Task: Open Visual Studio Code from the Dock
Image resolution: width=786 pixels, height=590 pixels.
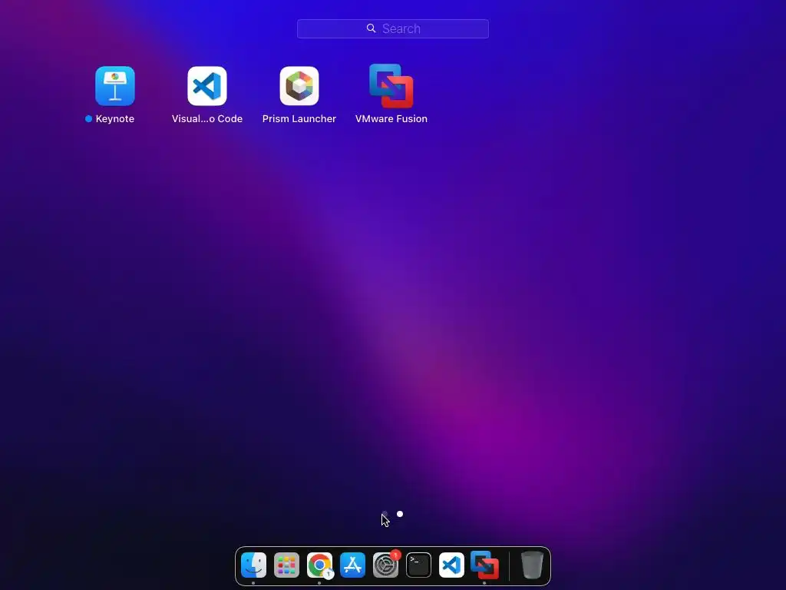Action: [451, 565]
